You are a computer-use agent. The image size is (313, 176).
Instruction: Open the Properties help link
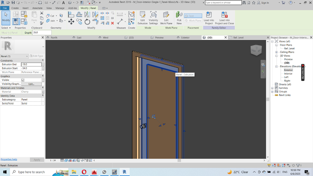pos(9,160)
